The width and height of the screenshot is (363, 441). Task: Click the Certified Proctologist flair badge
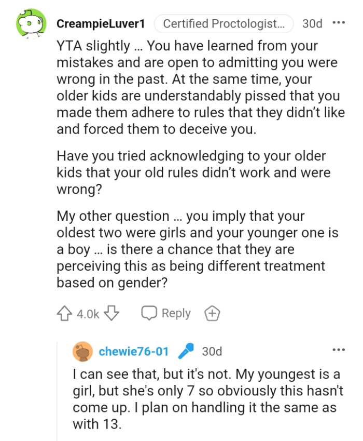(224, 23)
